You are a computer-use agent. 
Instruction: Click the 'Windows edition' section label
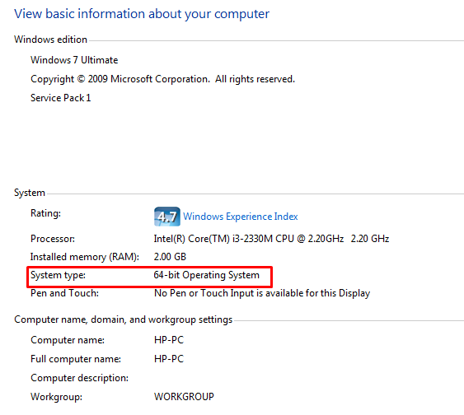[x=50, y=40]
